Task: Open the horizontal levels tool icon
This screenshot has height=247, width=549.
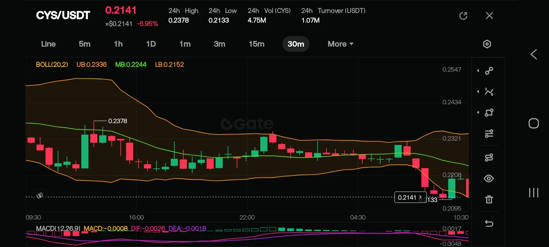Action: (489, 133)
